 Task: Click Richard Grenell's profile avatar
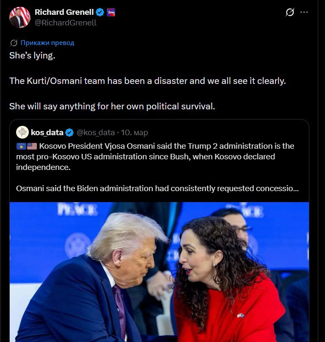[x=20, y=17]
